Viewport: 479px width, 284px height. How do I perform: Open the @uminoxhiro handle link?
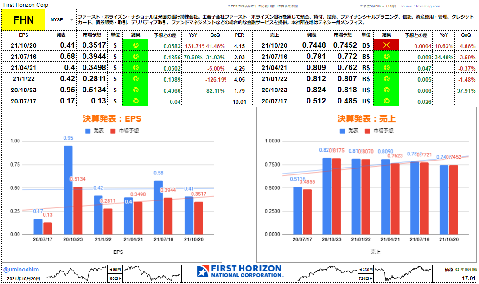pyautogui.click(x=21, y=270)
